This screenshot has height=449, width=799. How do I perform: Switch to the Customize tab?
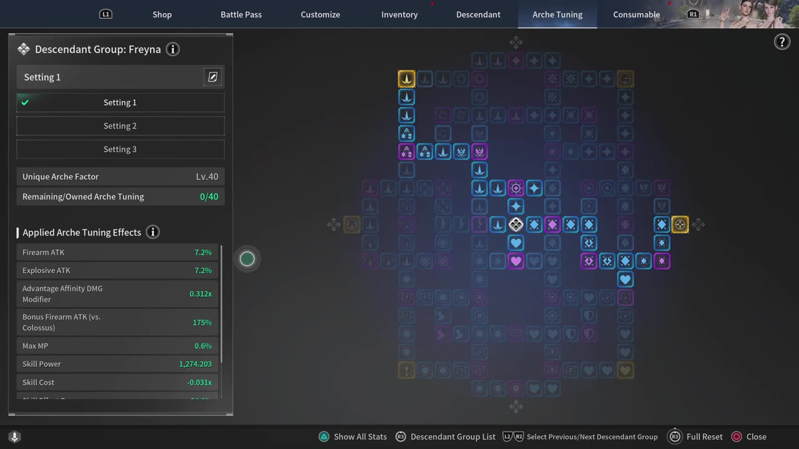point(320,14)
